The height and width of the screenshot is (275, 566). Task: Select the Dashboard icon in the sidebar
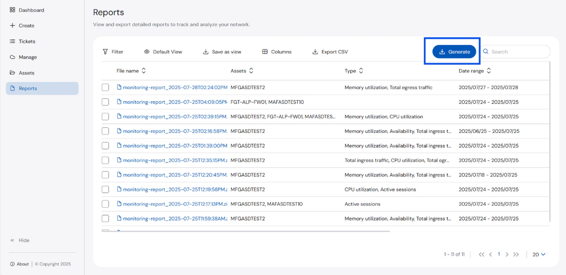point(11,10)
